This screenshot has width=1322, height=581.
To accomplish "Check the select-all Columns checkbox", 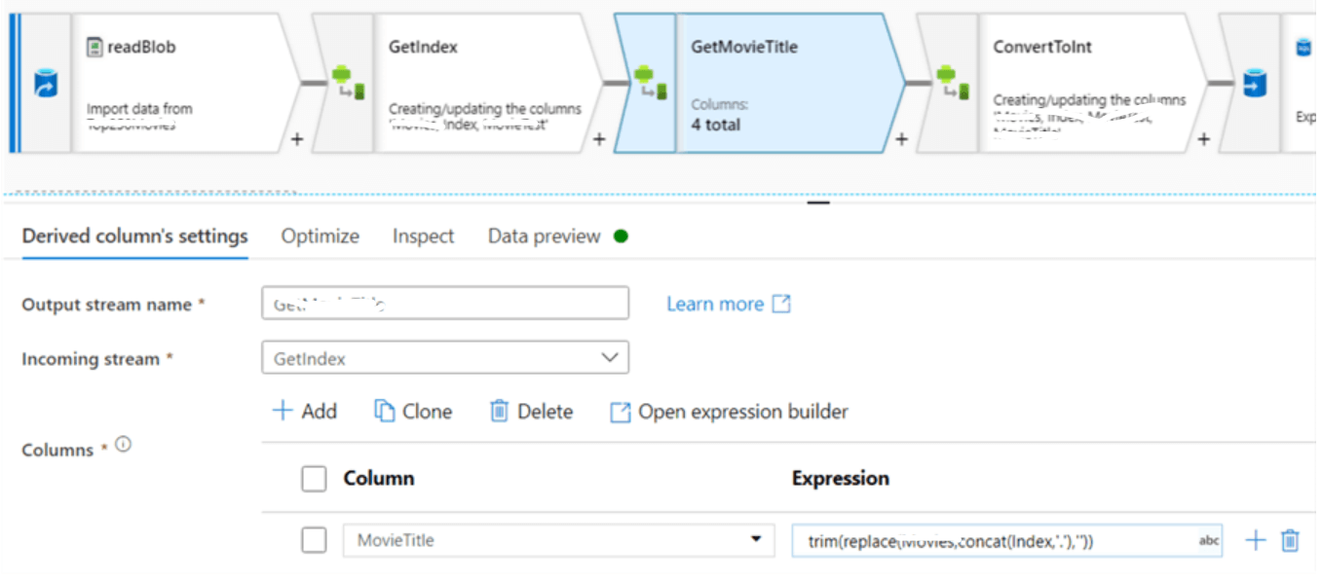I will point(314,478).
